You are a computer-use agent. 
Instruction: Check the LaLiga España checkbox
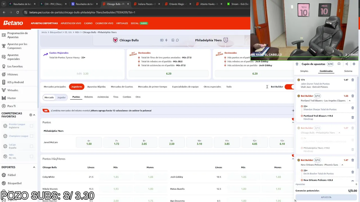click(31, 146)
